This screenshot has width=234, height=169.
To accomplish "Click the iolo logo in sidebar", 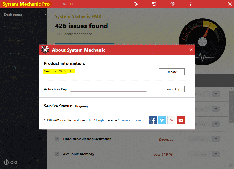I will pos(11,162).
